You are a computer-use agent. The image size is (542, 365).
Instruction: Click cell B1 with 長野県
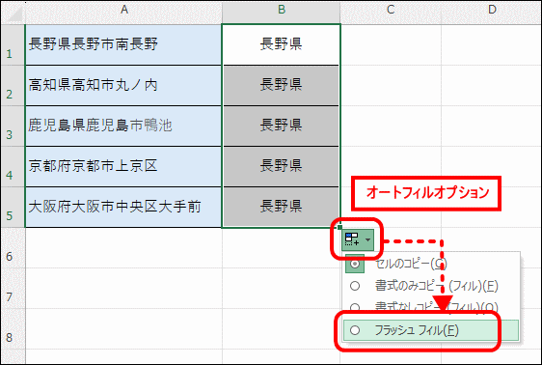[281, 44]
